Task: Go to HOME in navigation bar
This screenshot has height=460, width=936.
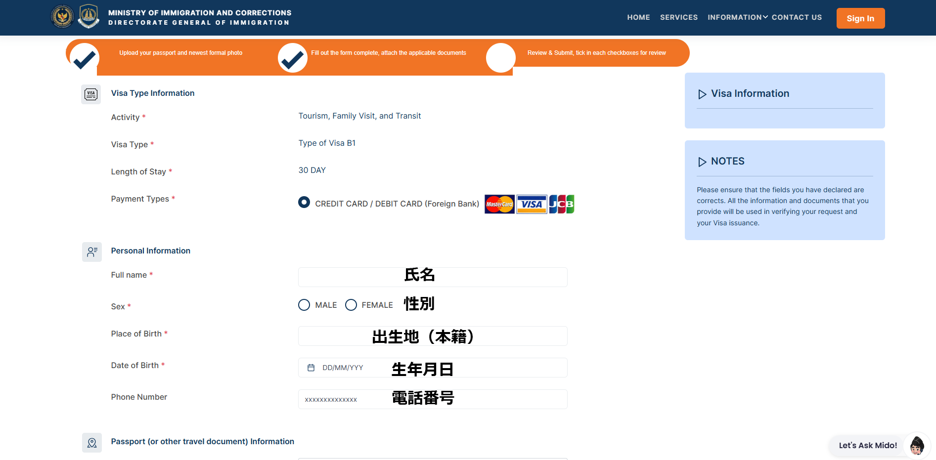Action: [638, 17]
